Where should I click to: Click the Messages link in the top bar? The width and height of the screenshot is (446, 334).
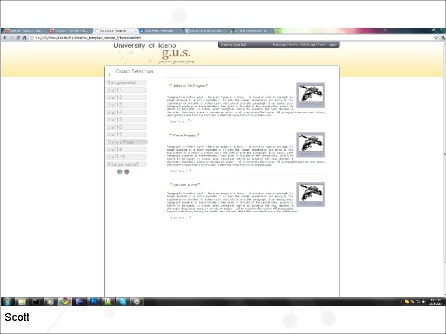[279, 45]
